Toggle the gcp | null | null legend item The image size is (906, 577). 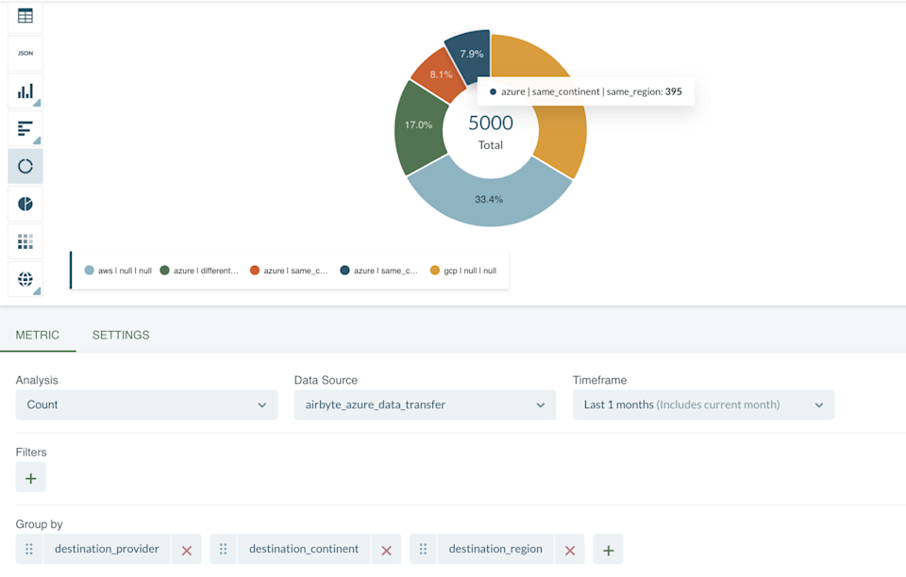pos(463,271)
